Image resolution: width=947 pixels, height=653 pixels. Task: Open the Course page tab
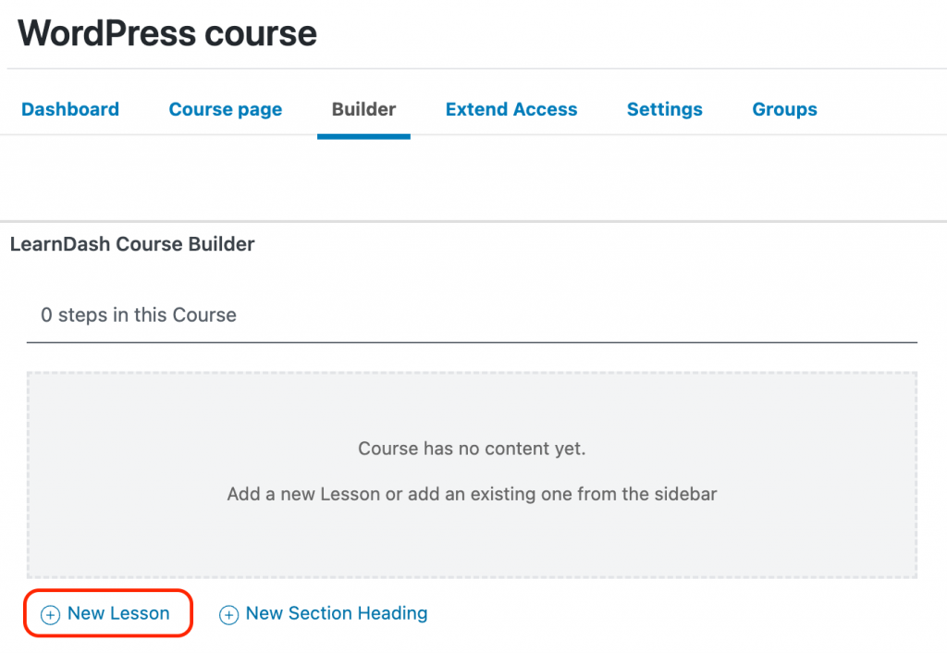click(x=225, y=109)
